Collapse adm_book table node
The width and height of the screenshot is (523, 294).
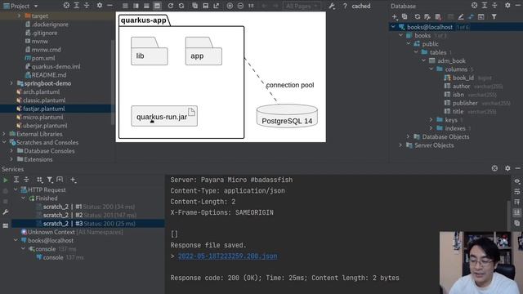click(x=423, y=60)
